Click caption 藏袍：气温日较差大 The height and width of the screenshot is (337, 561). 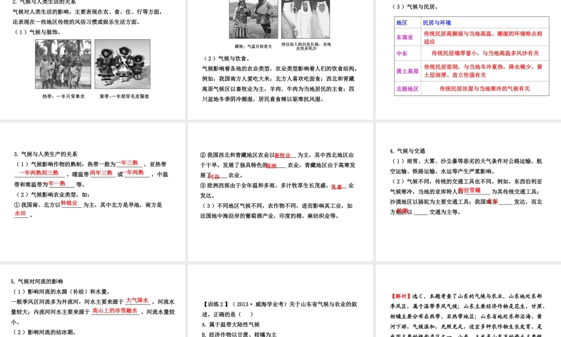(254, 46)
